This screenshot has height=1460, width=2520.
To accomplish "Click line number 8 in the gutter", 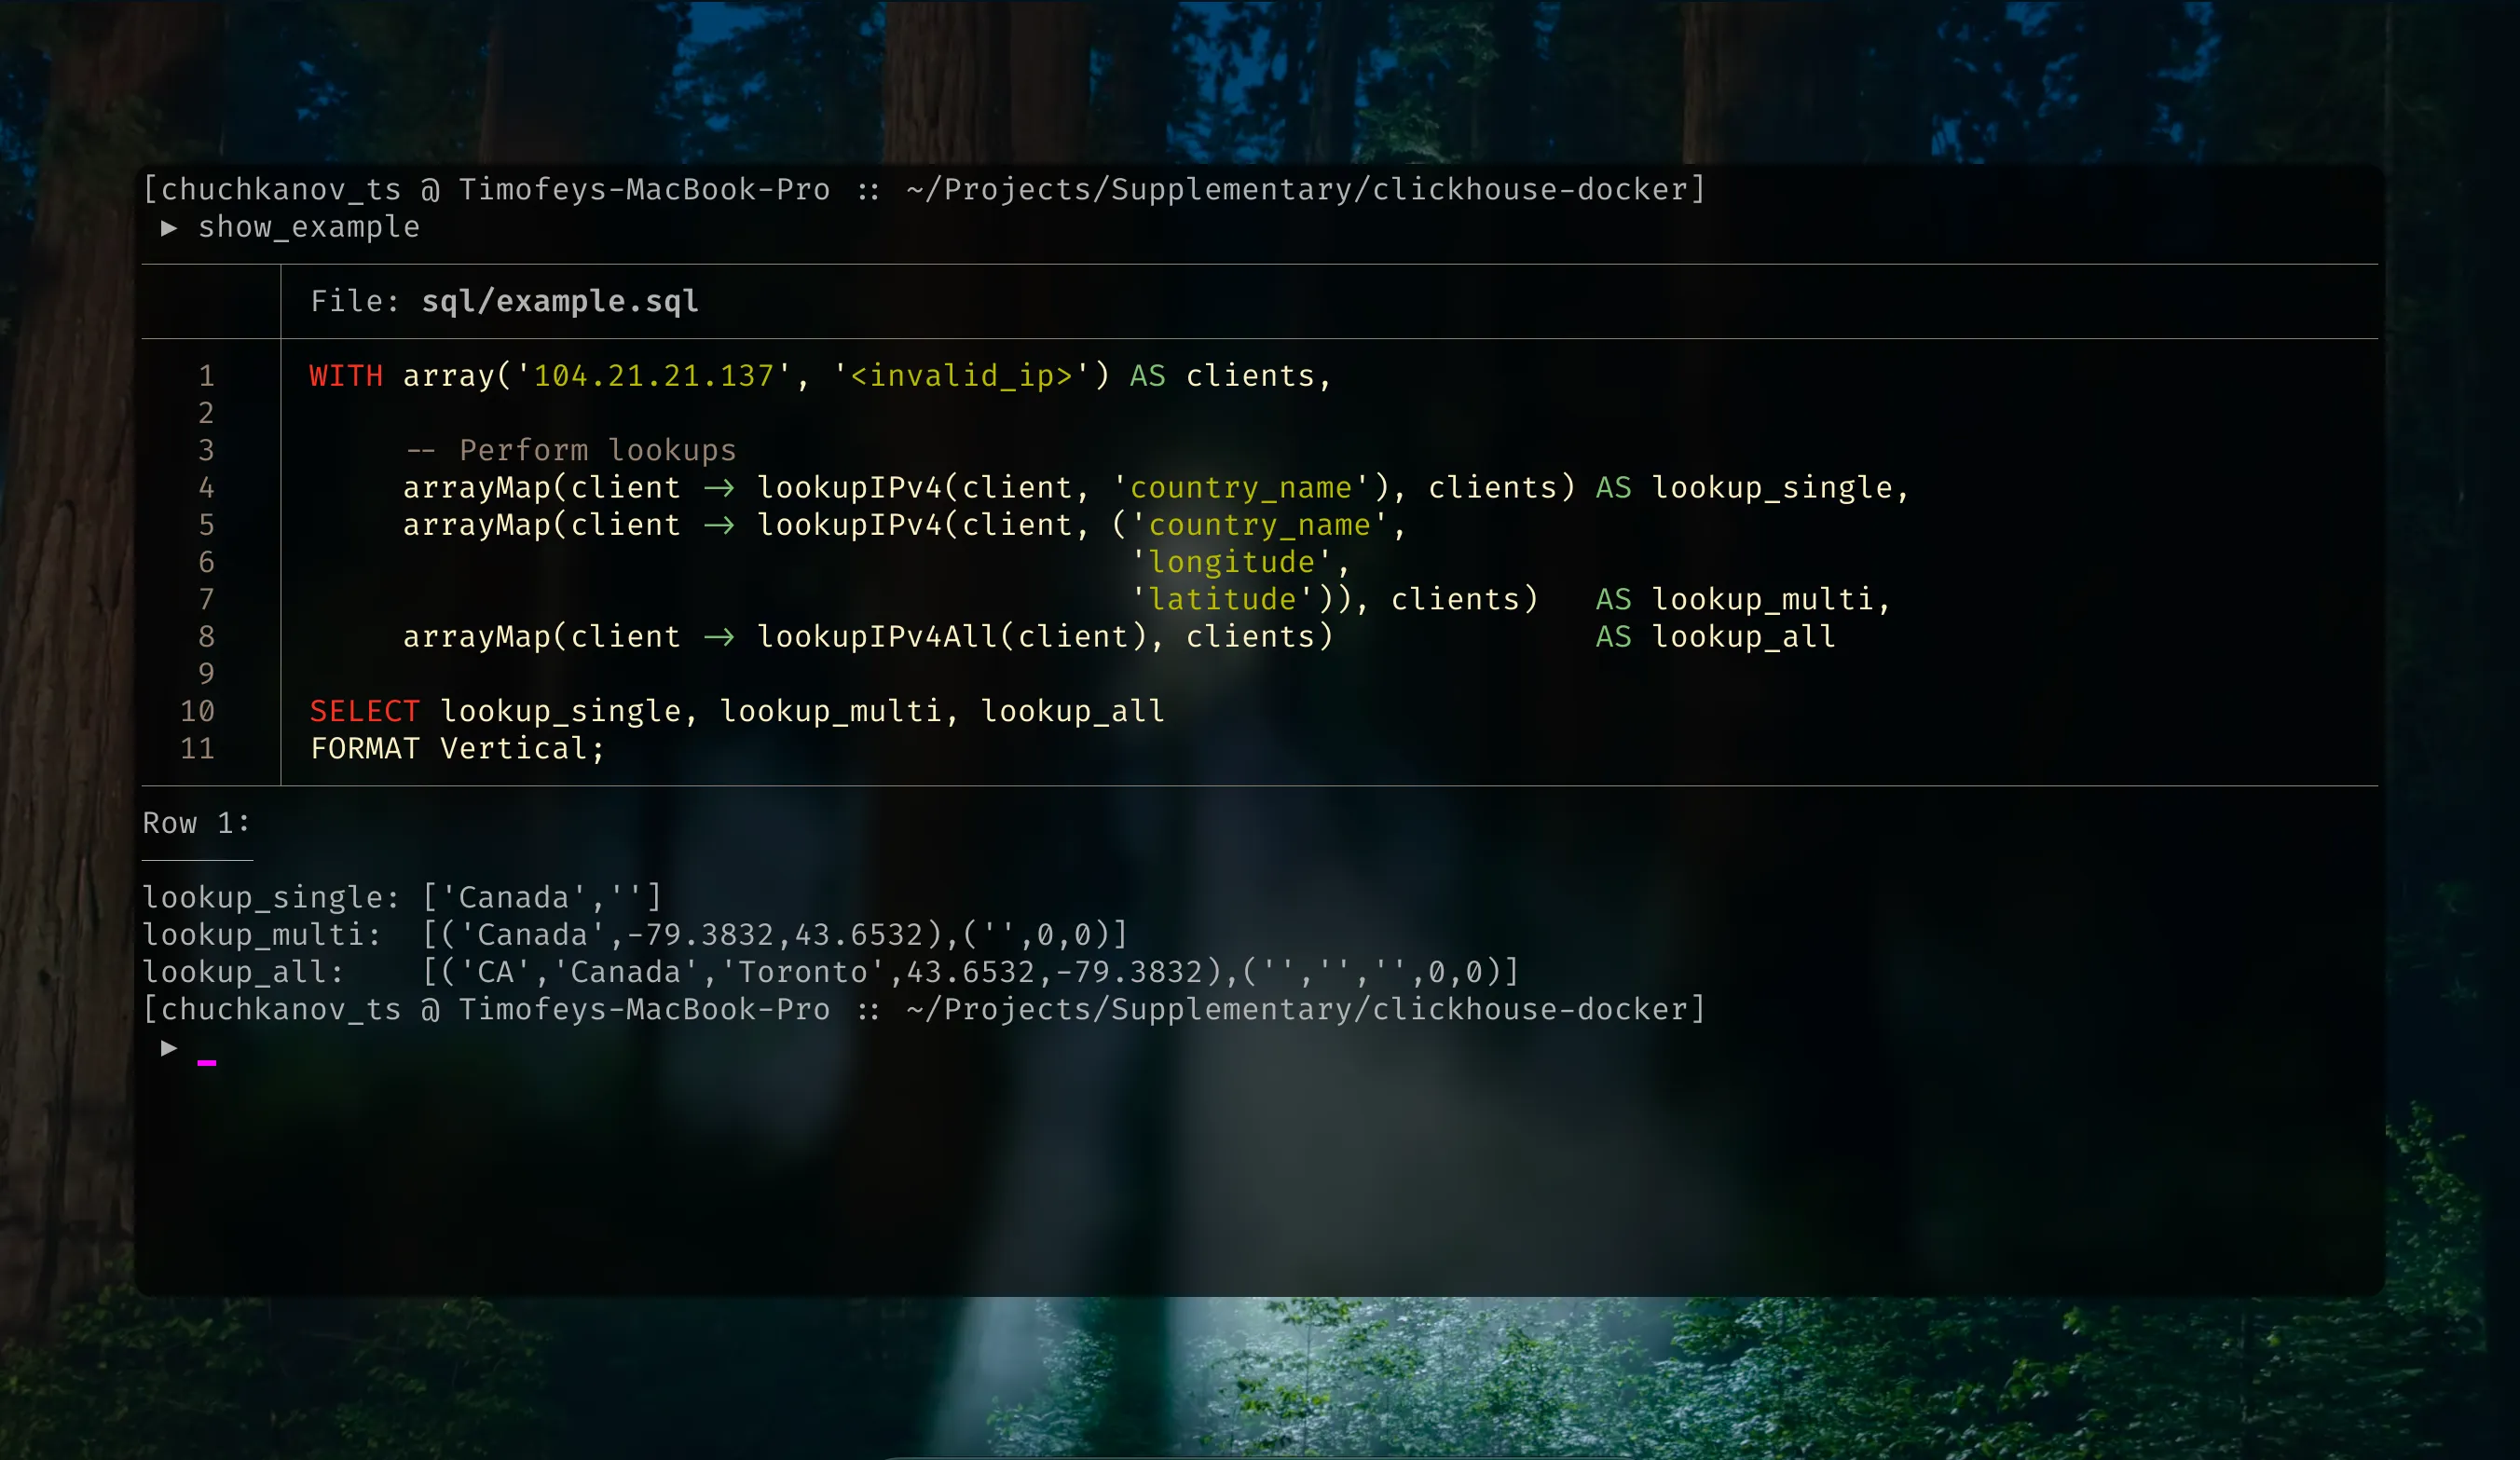I will [x=206, y=637].
